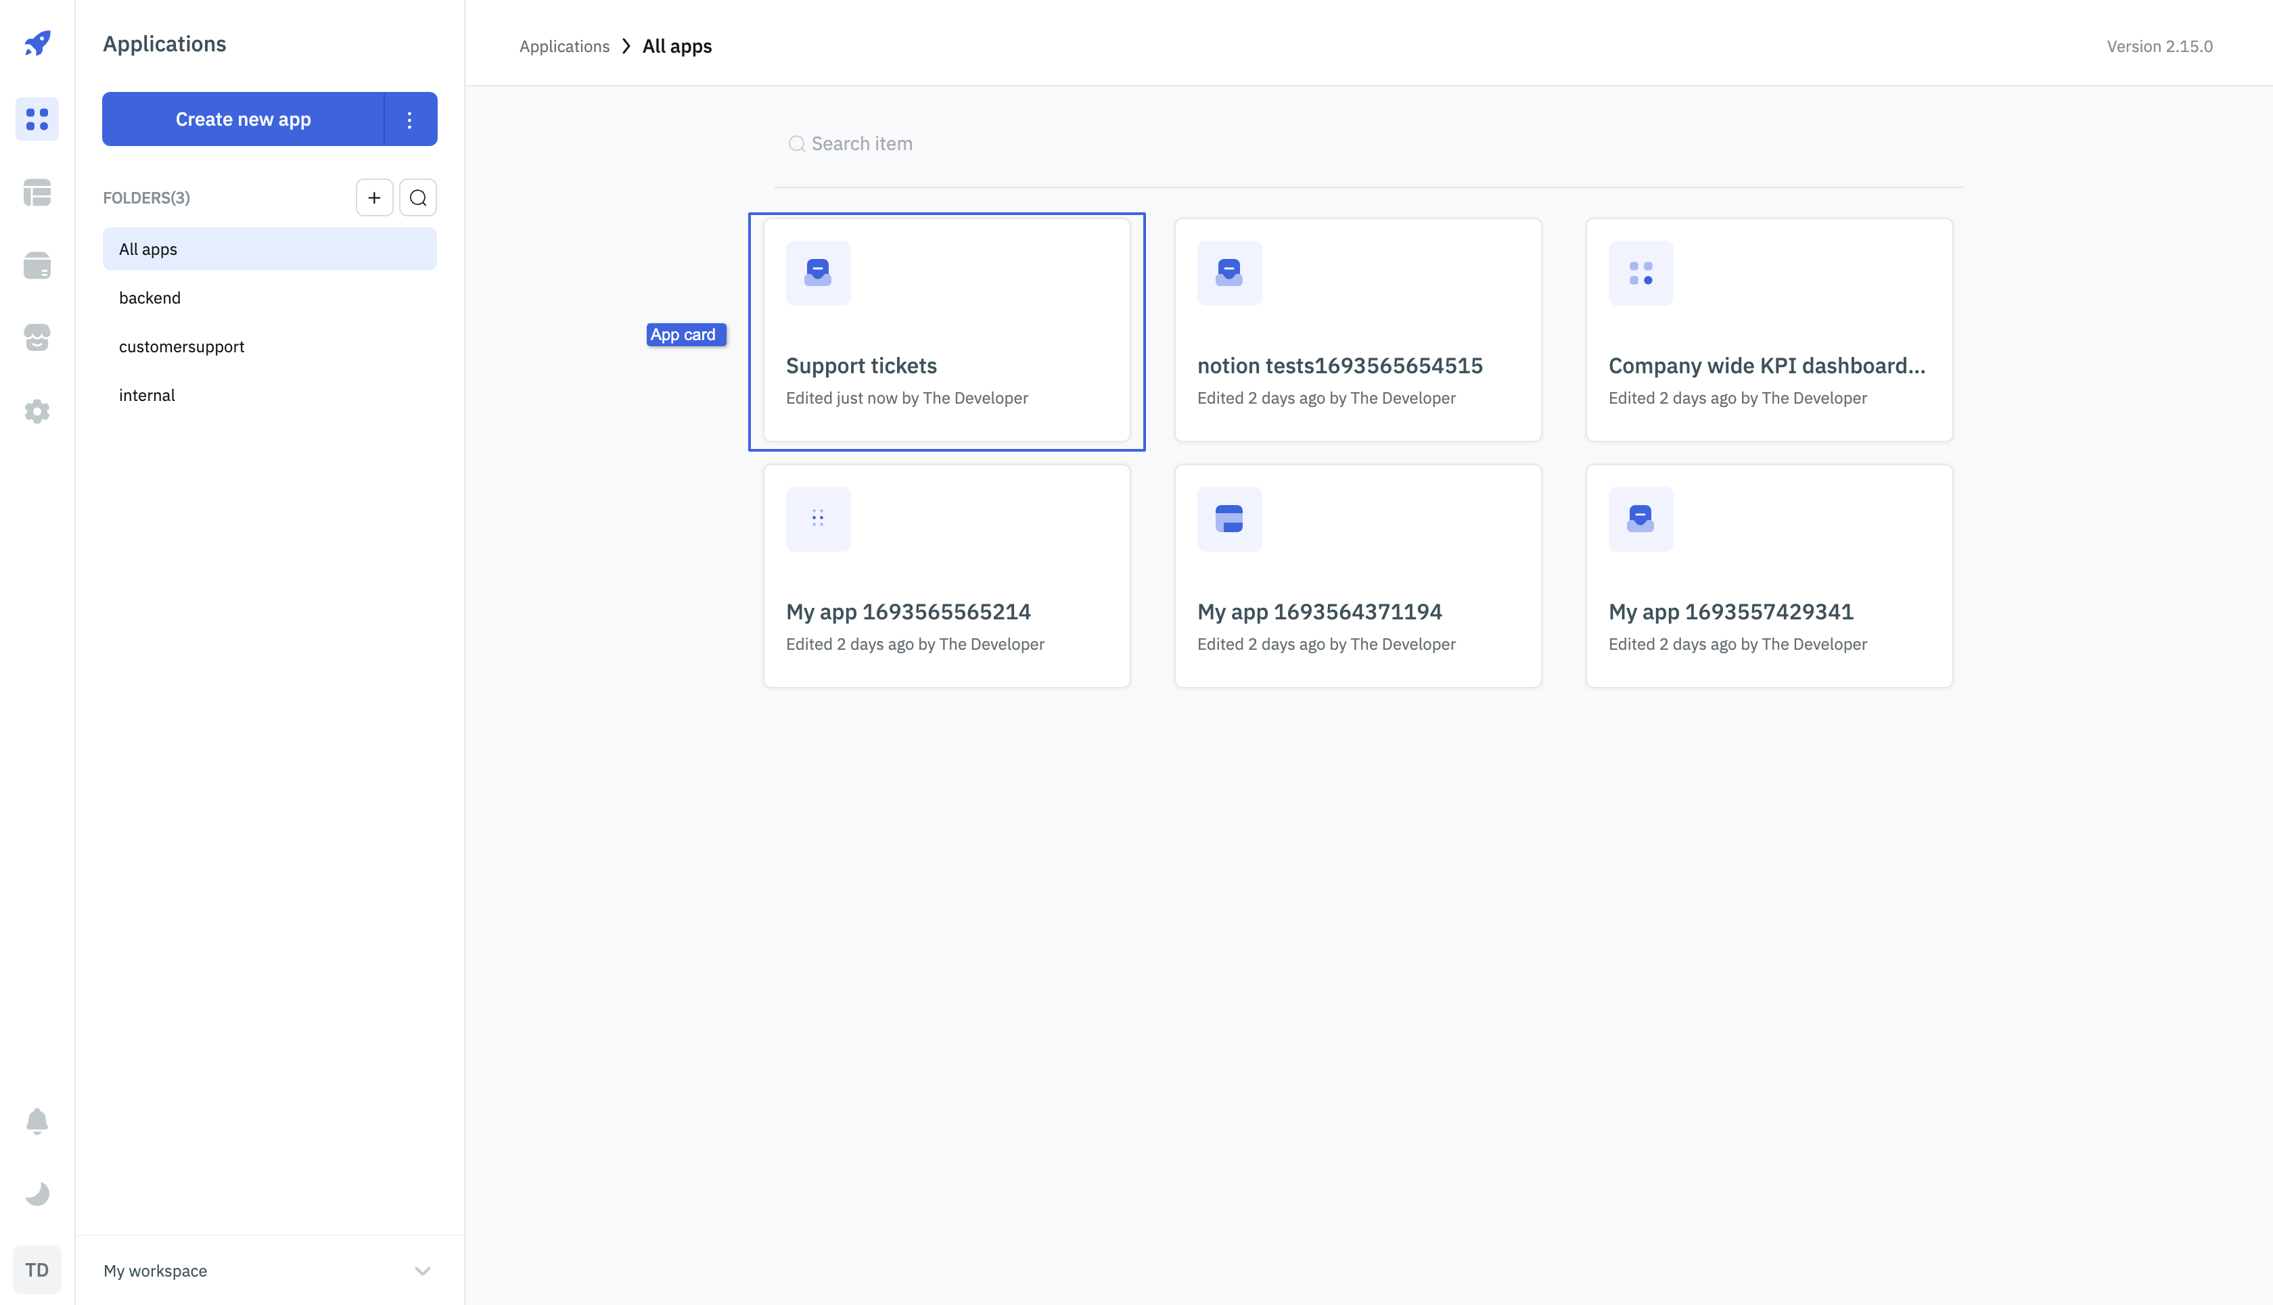Search folders with magnifier button
Image resolution: width=2273 pixels, height=1305 pixels.
point(418,197)
